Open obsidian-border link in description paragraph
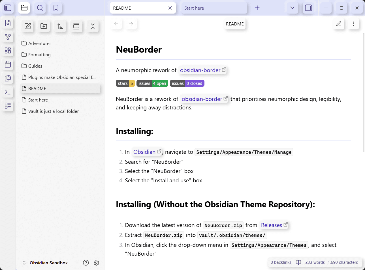This screenshot has height=270, width=365. tap(205, 99)
